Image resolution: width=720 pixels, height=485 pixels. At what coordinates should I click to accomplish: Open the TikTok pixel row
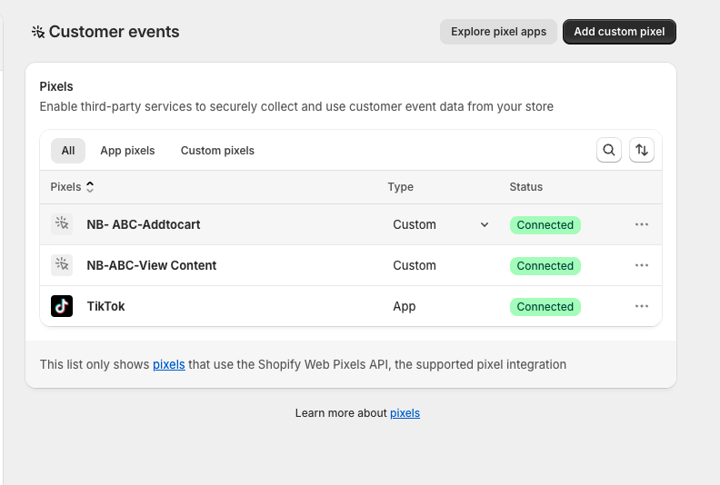click(x=351, y=306)
